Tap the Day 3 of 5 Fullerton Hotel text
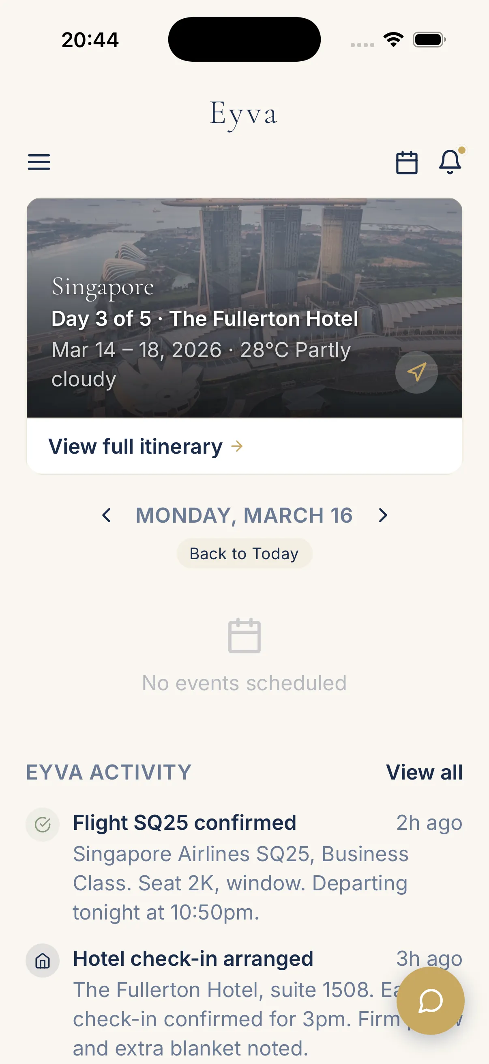 pos(205,319)
